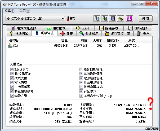
Task: Click the 508 MB/s average speed value
Action: pyautogui.click(x=139, y=117)
